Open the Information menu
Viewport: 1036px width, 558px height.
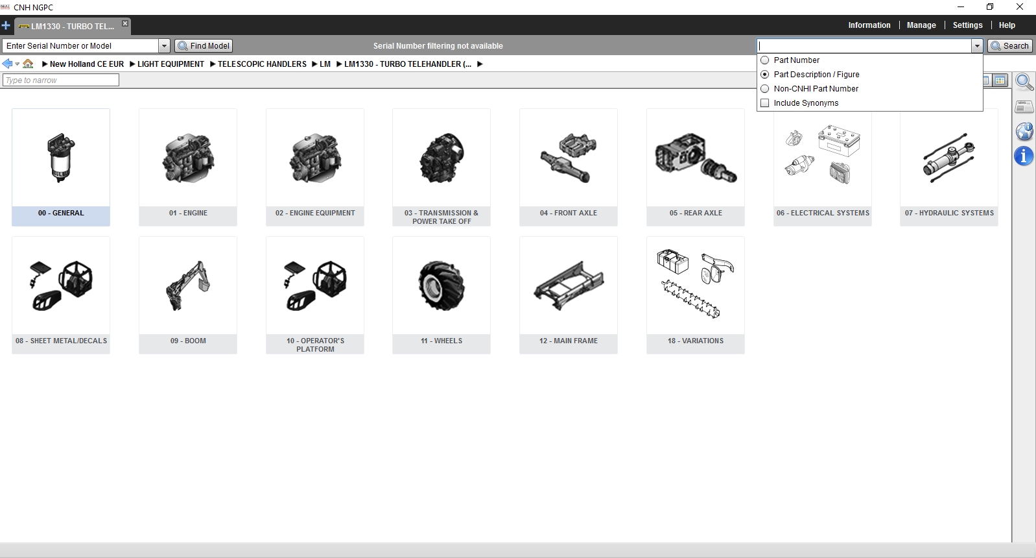pyautogui.click(x=869, y=25)
